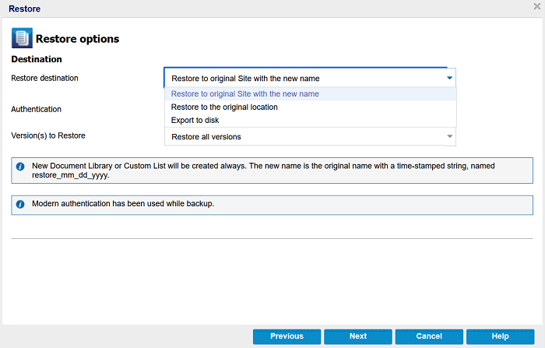This screenshot has width=545, height=348.
Task: Click the Restore options document icon
Action: 22,38
